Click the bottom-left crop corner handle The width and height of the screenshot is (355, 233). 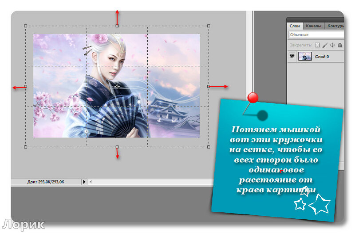tap(26, 147)
